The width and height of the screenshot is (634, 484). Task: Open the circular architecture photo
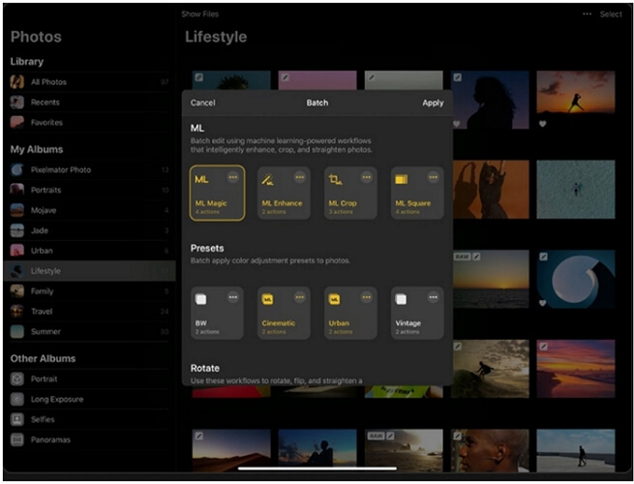tap(576, 279)
